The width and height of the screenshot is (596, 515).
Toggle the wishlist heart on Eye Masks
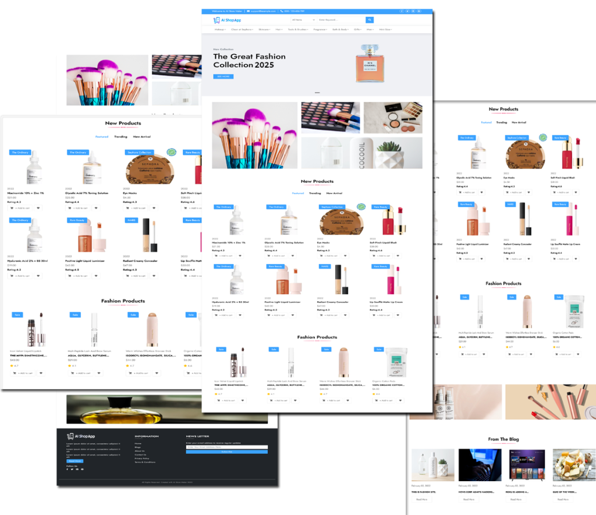pos(346,256)
